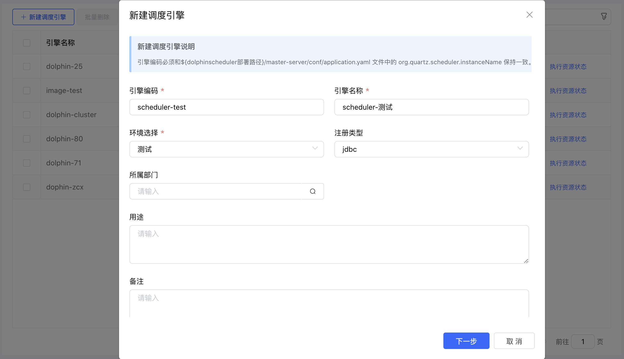Image resolution: width=624 pixels, height=359 pixels.
Task: Click the disabled 批量删除 button
Action: click(x=97, y=17)
